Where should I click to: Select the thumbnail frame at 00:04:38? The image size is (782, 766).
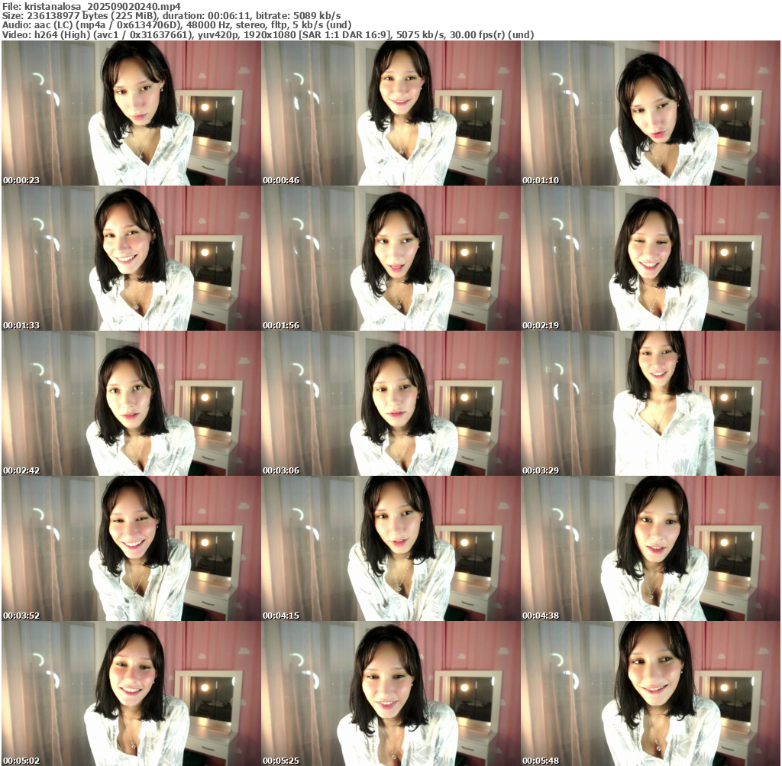point(651,548)
